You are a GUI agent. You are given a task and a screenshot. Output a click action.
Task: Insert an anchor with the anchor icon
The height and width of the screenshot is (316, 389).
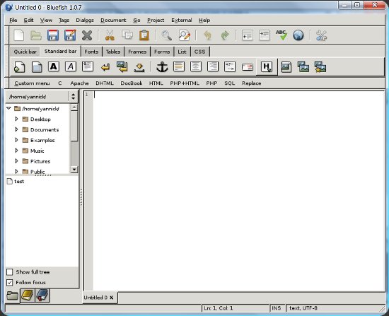[x=162, y=67]
